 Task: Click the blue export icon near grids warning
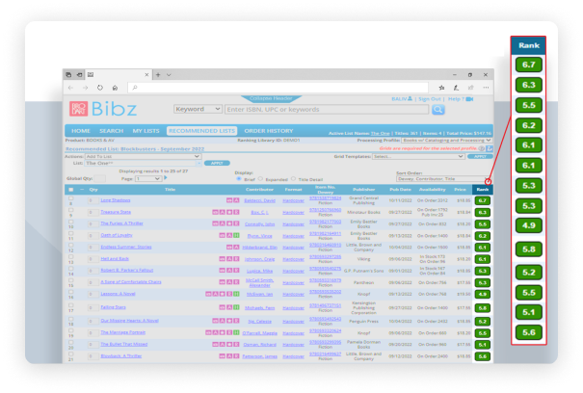pos(490,148)
